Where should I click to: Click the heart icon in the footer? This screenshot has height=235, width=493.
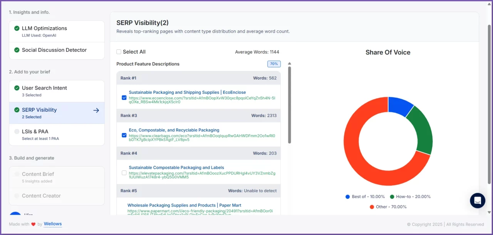(33, 224)
